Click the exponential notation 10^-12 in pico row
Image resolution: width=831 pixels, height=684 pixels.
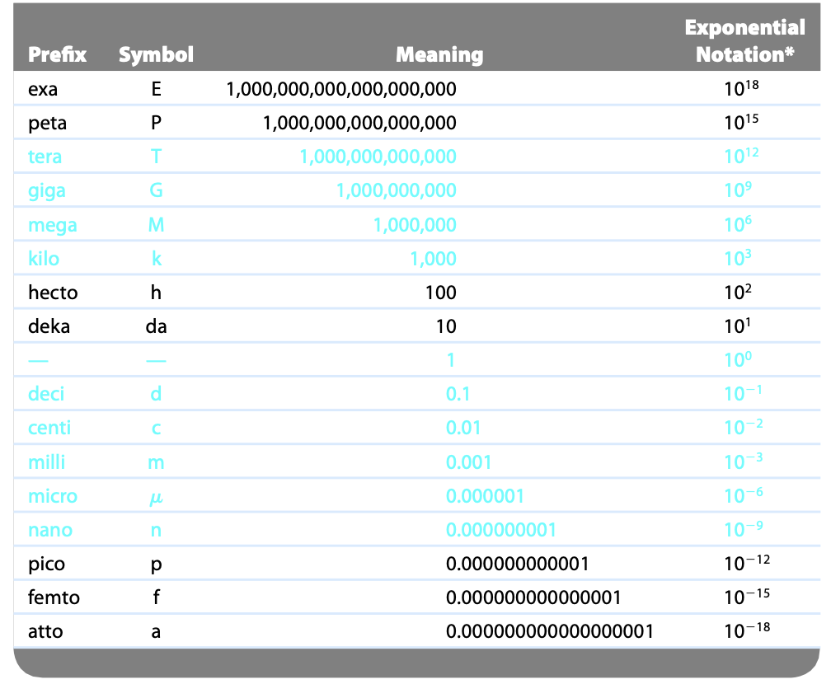[x=747, y=563]
